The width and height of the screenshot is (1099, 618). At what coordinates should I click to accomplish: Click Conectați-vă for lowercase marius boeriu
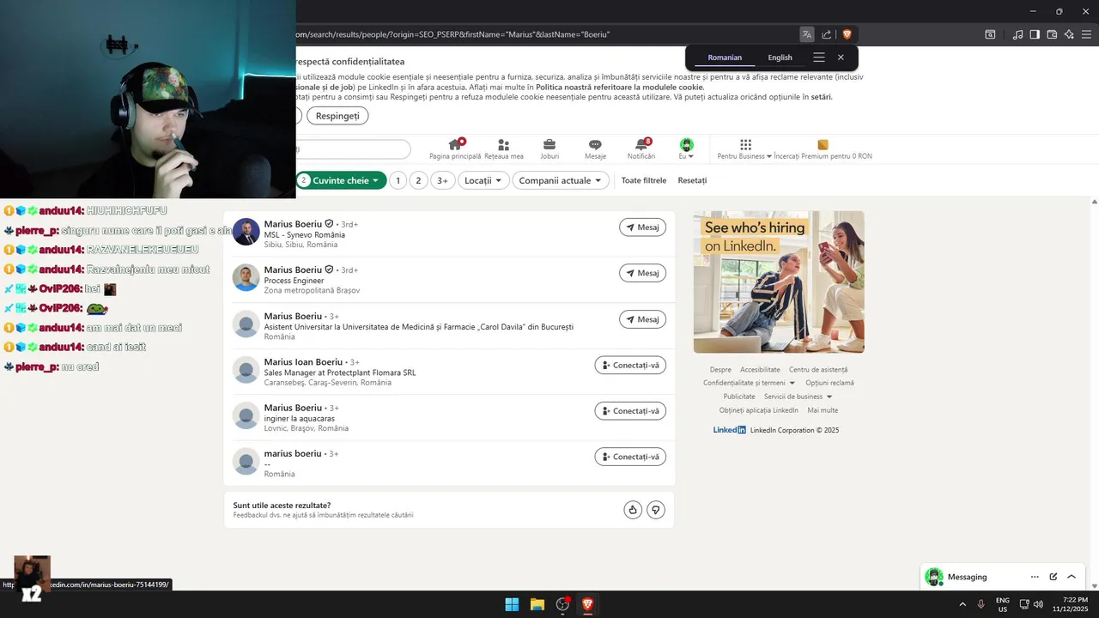coord(630,457)
